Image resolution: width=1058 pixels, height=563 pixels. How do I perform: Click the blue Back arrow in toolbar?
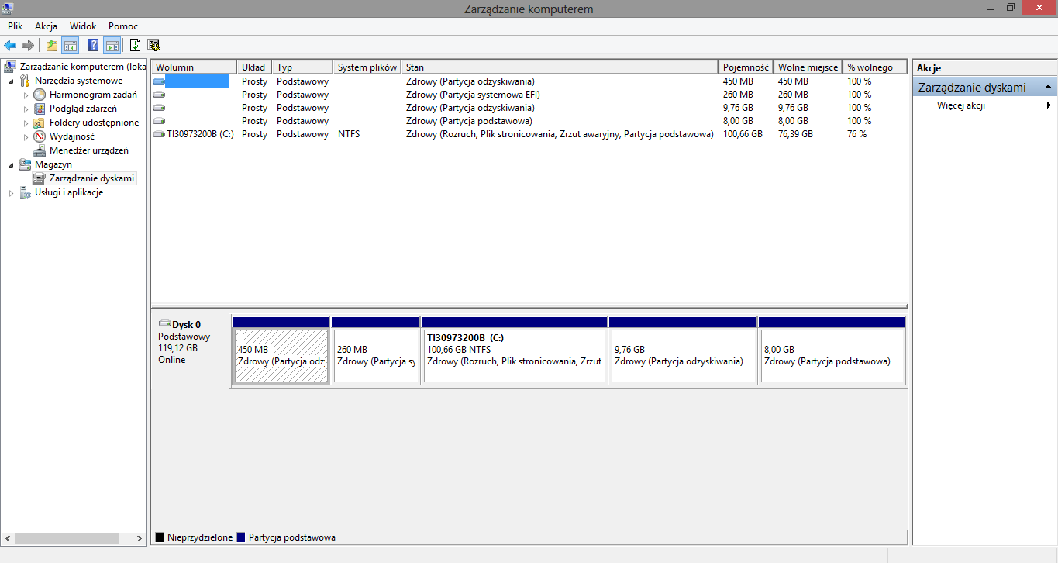tap(10, 45)
